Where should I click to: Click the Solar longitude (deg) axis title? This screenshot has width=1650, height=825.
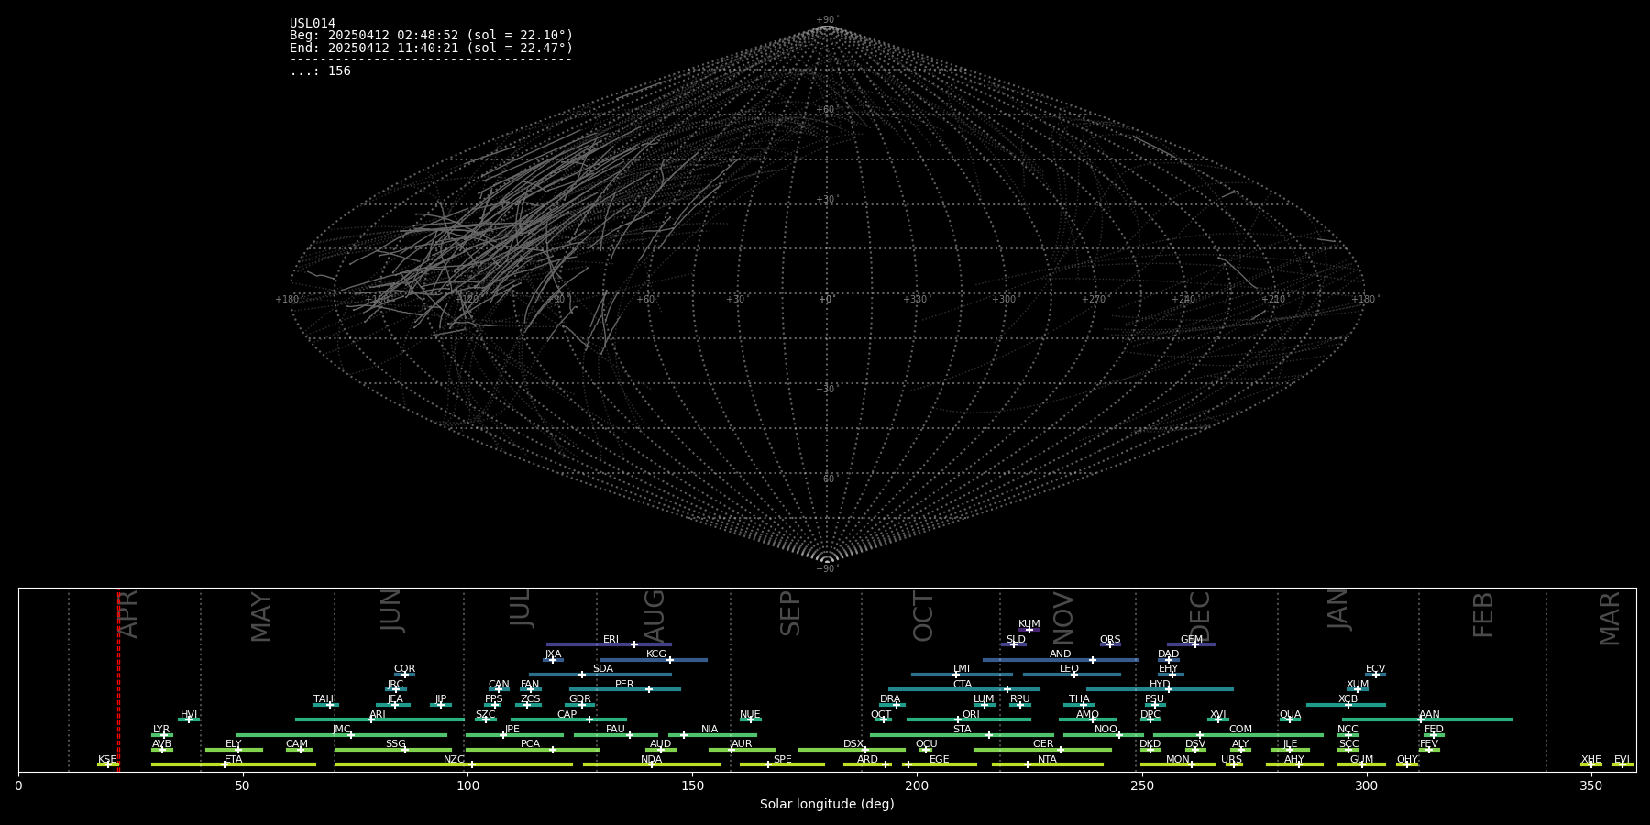pos(827,805)
